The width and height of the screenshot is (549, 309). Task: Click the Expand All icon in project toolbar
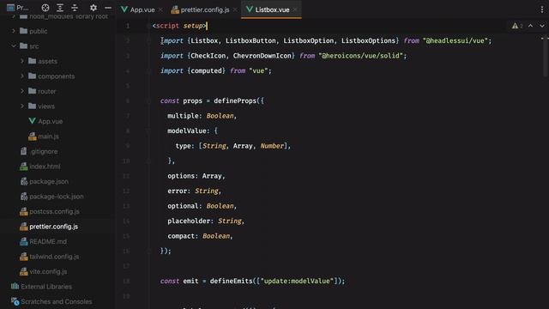click(60, 8)
